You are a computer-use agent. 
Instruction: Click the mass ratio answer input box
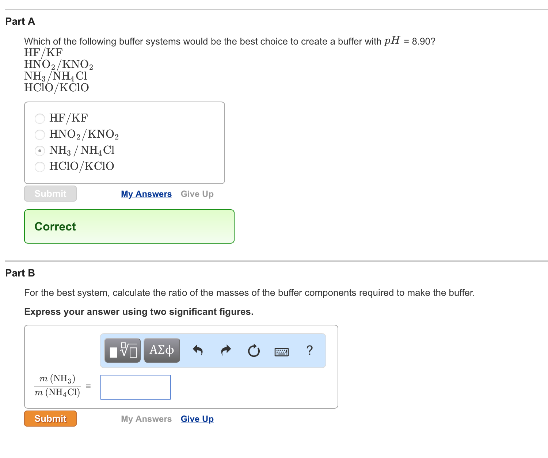click(x=135, y=387)
